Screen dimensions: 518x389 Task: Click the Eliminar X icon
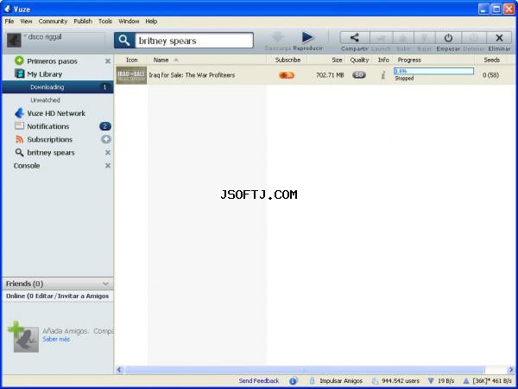[x=499, y=38]
